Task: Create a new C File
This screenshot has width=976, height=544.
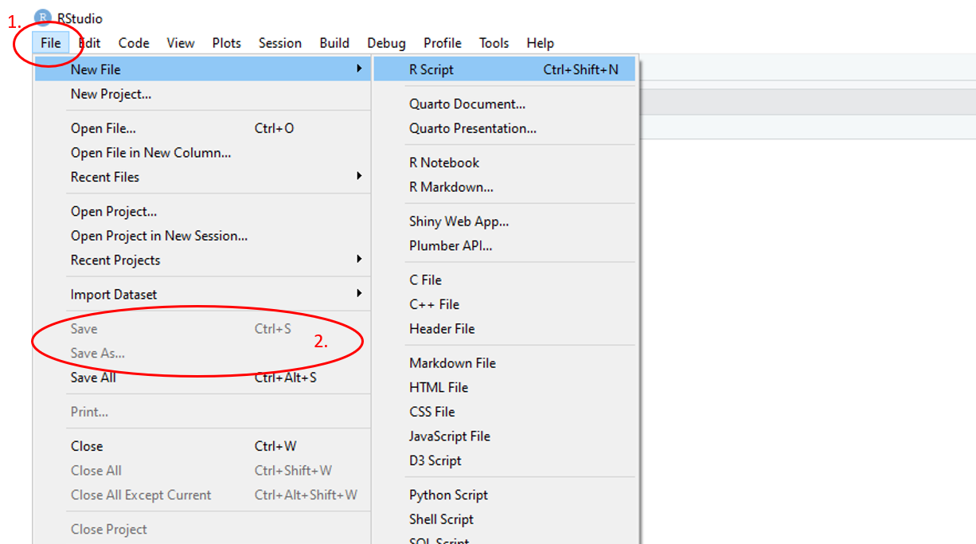Action: [x=505, y=280]
